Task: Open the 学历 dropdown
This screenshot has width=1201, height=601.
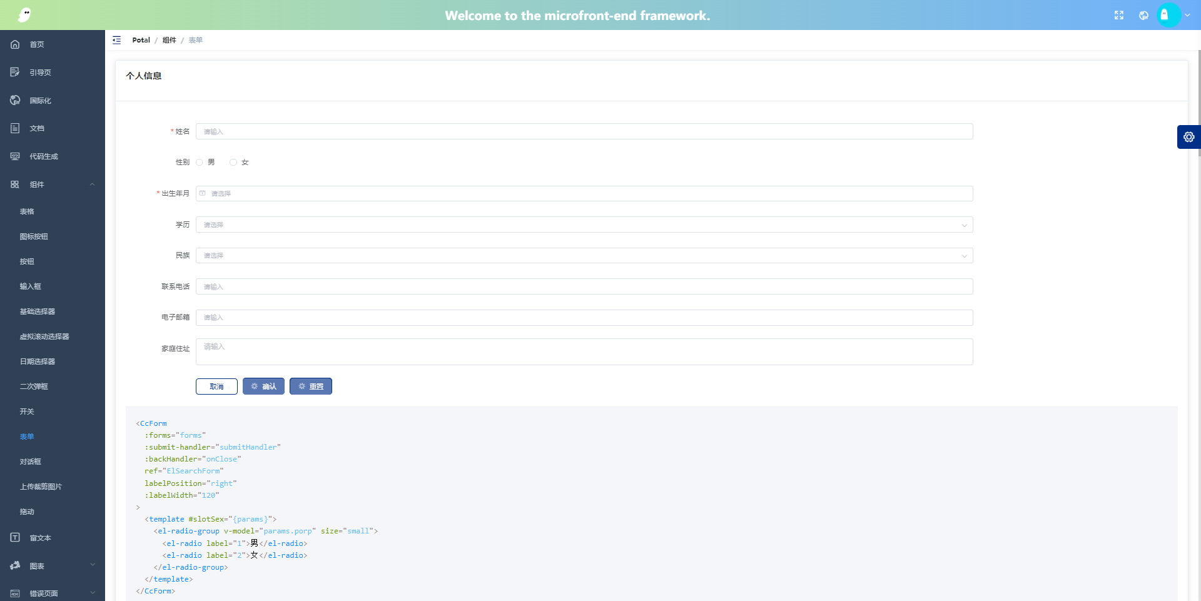Action: click(584, 225)
